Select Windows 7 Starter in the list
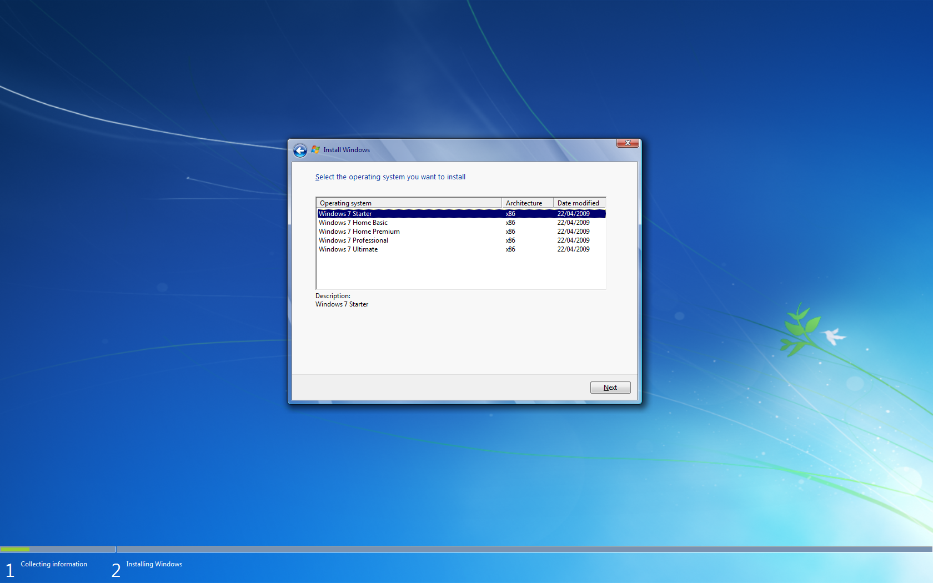 click(x=345, y=214)
